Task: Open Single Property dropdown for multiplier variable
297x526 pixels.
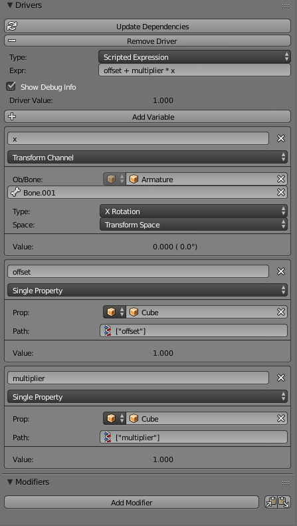Action: pos(148,396)
